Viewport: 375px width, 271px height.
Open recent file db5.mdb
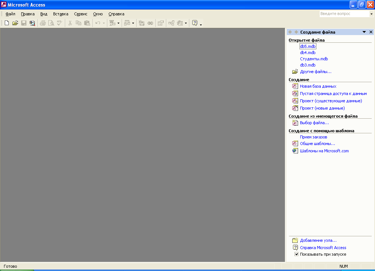[308, 46]
